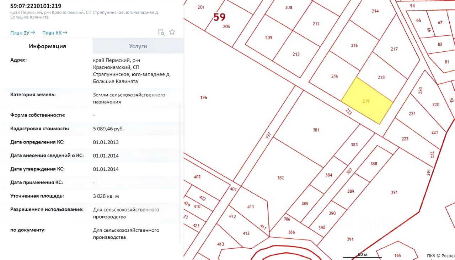The width and height of the screenshot is (455, 260).
Task: Select parcel 67 on the map
Action: click(x=440, y=22)
